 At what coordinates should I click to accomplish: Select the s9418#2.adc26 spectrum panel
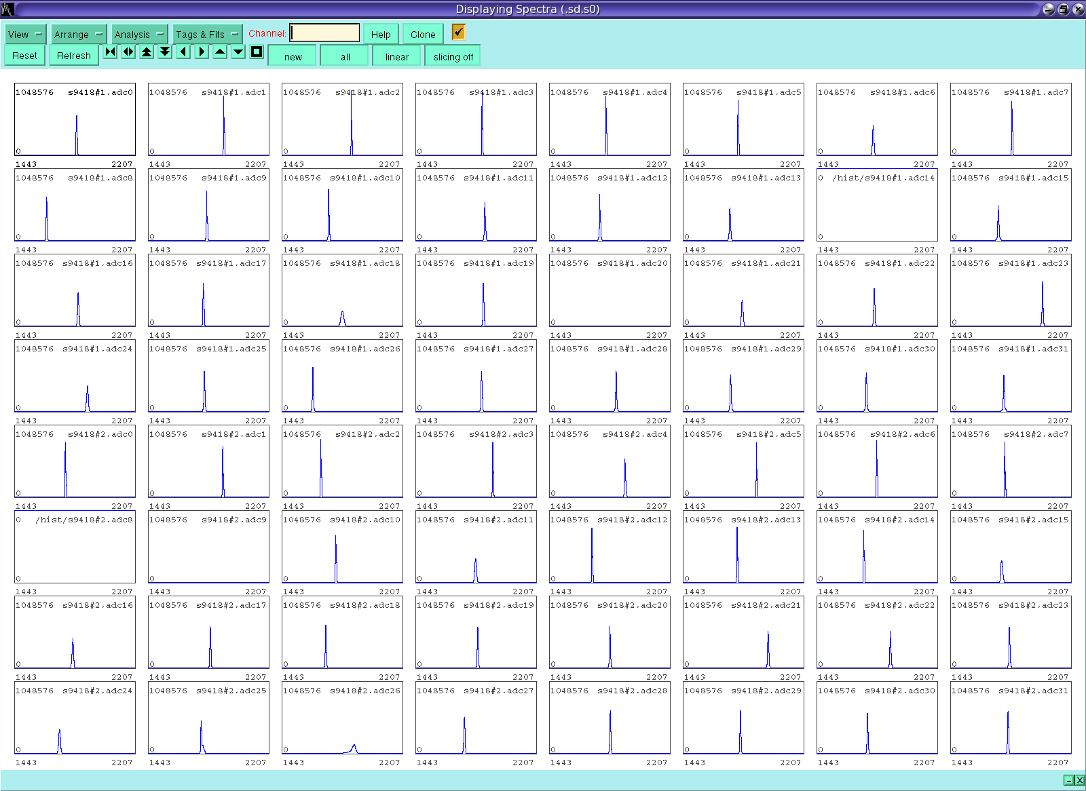(x=342, y=718)
